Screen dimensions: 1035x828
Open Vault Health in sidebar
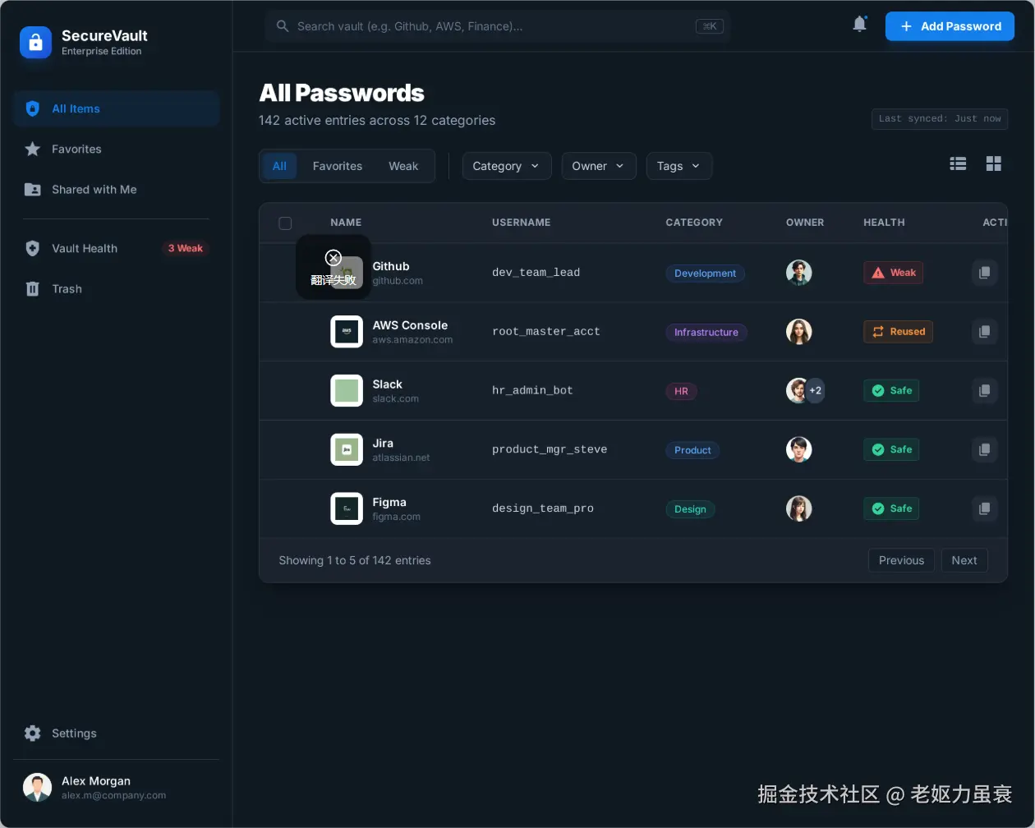116,248
